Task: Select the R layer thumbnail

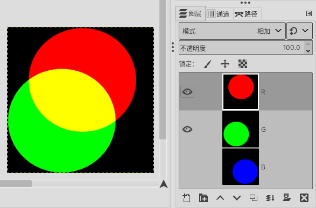Action: 241,92
